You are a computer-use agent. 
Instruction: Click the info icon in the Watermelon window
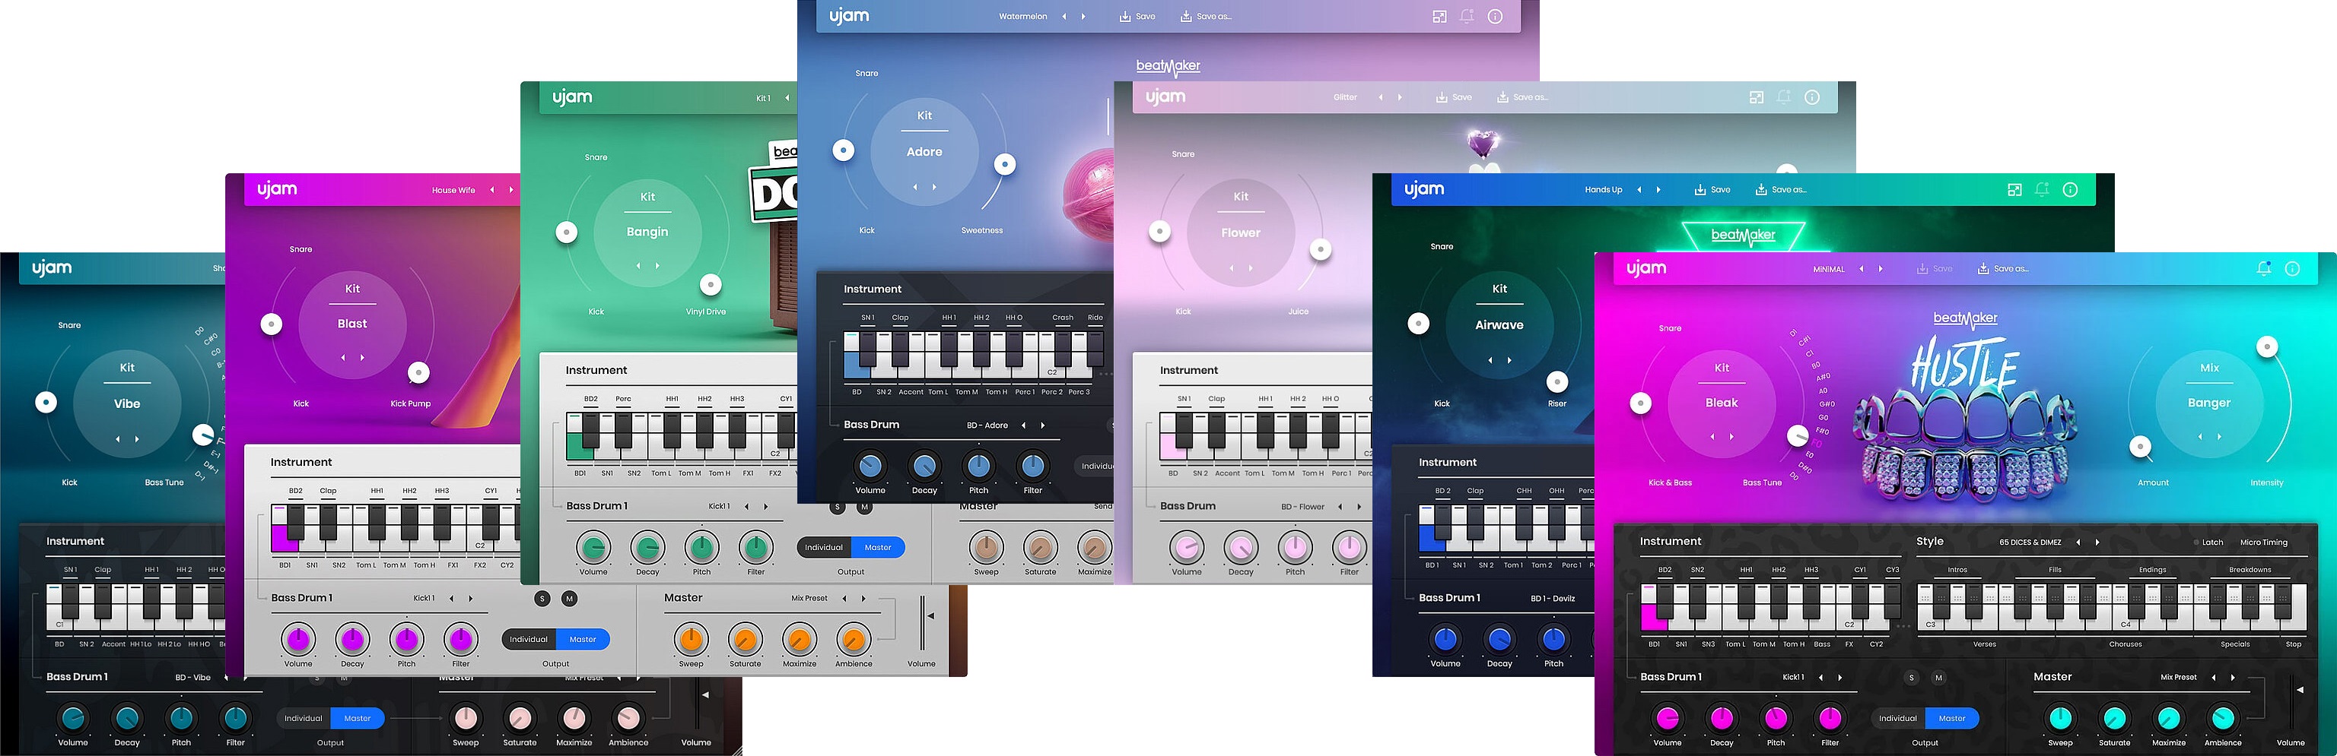[1495, 16]
